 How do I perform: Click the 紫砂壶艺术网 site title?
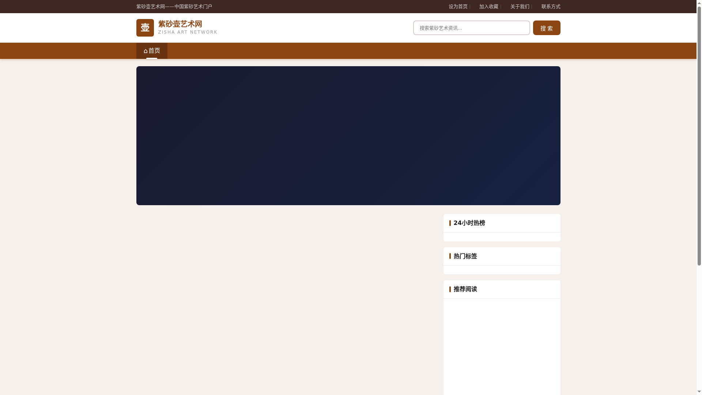[180, 24]
